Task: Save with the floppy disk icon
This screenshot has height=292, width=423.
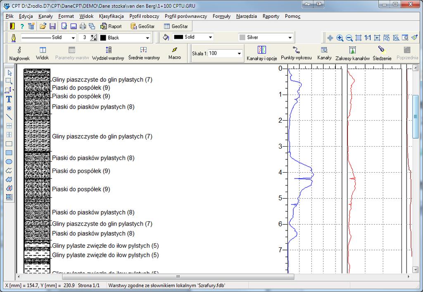Action: click(52, 26)
